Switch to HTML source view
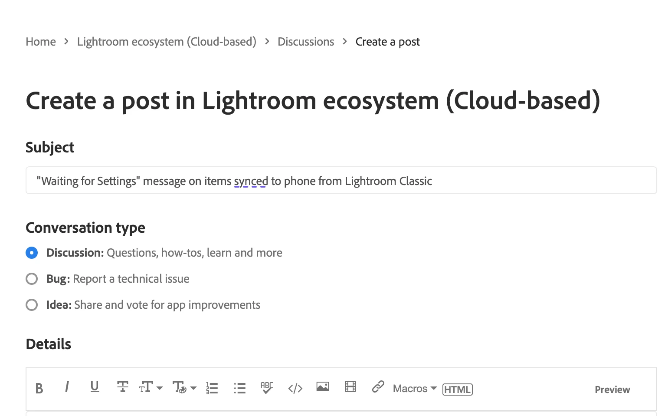Screen dimensions: 668x416 click(458, 390)
